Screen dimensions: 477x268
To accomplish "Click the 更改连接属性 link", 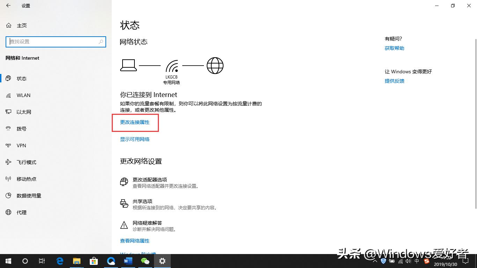I will click(x=134, y=122).
